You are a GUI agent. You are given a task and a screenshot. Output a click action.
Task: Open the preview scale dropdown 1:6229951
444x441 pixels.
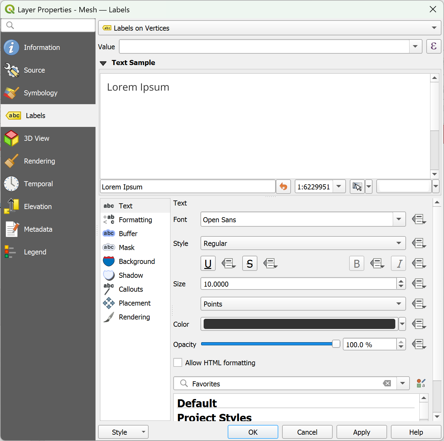[339, 187]
